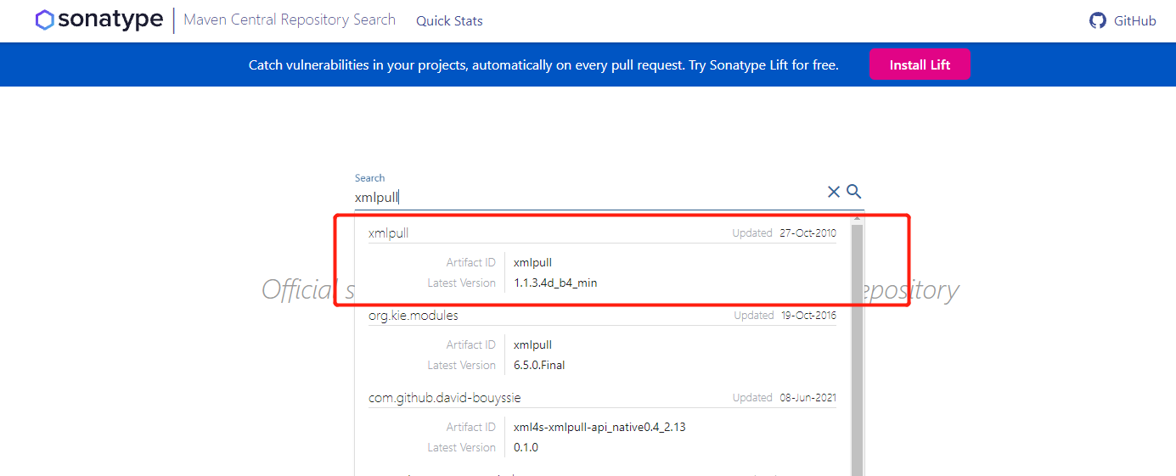Click the Sonatype logo

(98, 20)
